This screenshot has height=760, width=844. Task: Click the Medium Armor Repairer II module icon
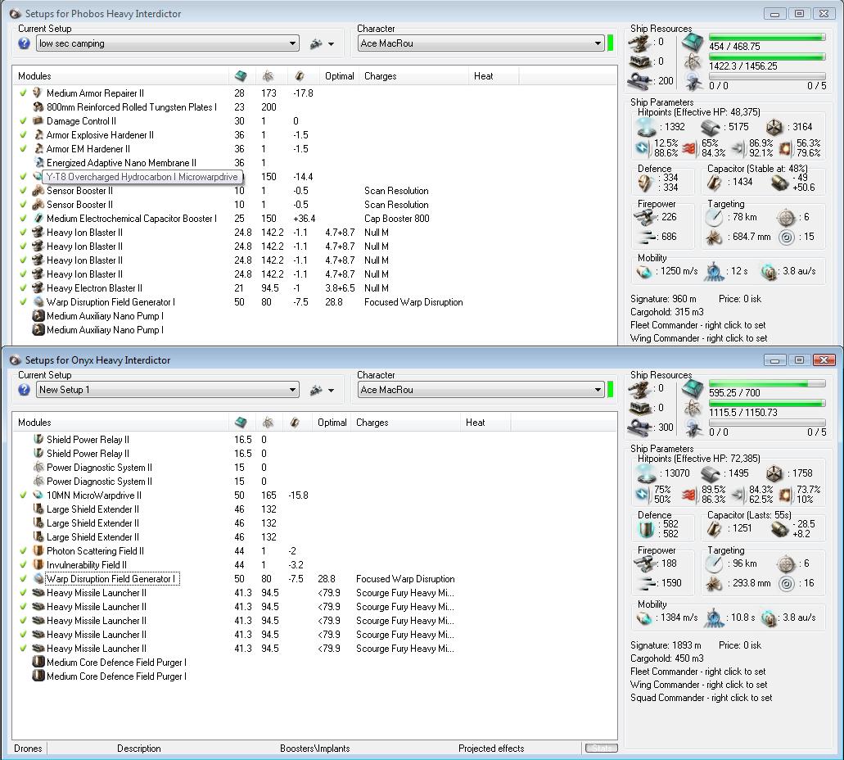pos(38,93)
